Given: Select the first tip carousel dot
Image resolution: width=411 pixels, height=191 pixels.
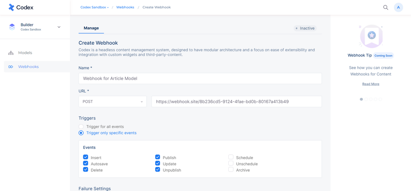Looking at the screenshot, I should 362,99.
